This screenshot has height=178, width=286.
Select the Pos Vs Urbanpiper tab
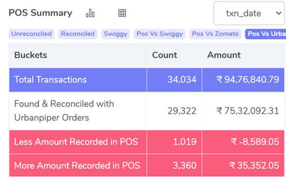pos(266,34)
